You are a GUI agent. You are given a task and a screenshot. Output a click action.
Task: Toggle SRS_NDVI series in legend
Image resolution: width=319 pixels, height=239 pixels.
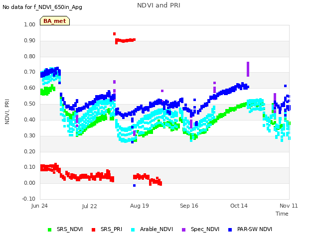pyautogui.click(x=65, y=230)
